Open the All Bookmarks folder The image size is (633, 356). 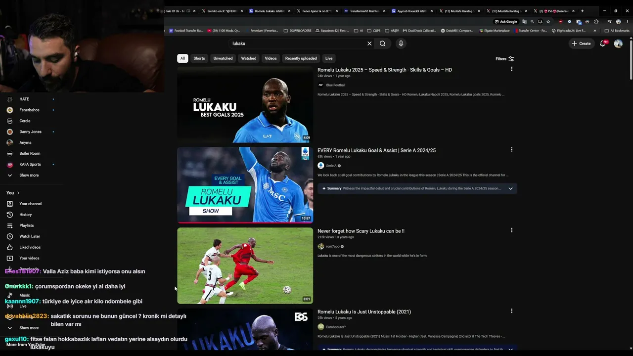617,31
